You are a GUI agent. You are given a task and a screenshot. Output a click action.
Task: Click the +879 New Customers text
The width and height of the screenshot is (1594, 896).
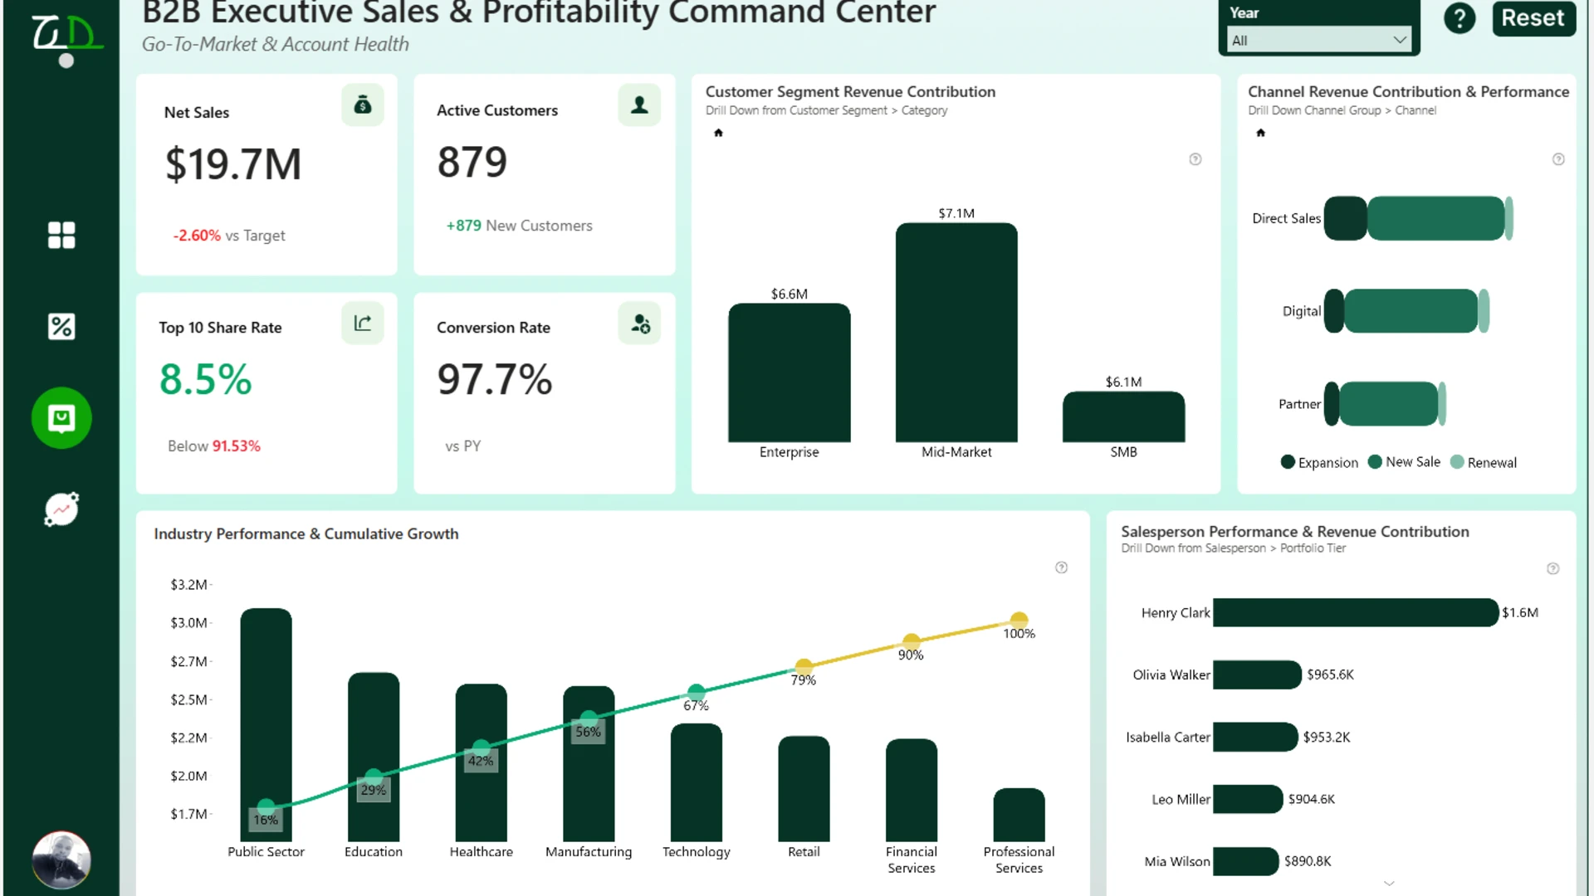pyautogui.click(x=519, y=226)
